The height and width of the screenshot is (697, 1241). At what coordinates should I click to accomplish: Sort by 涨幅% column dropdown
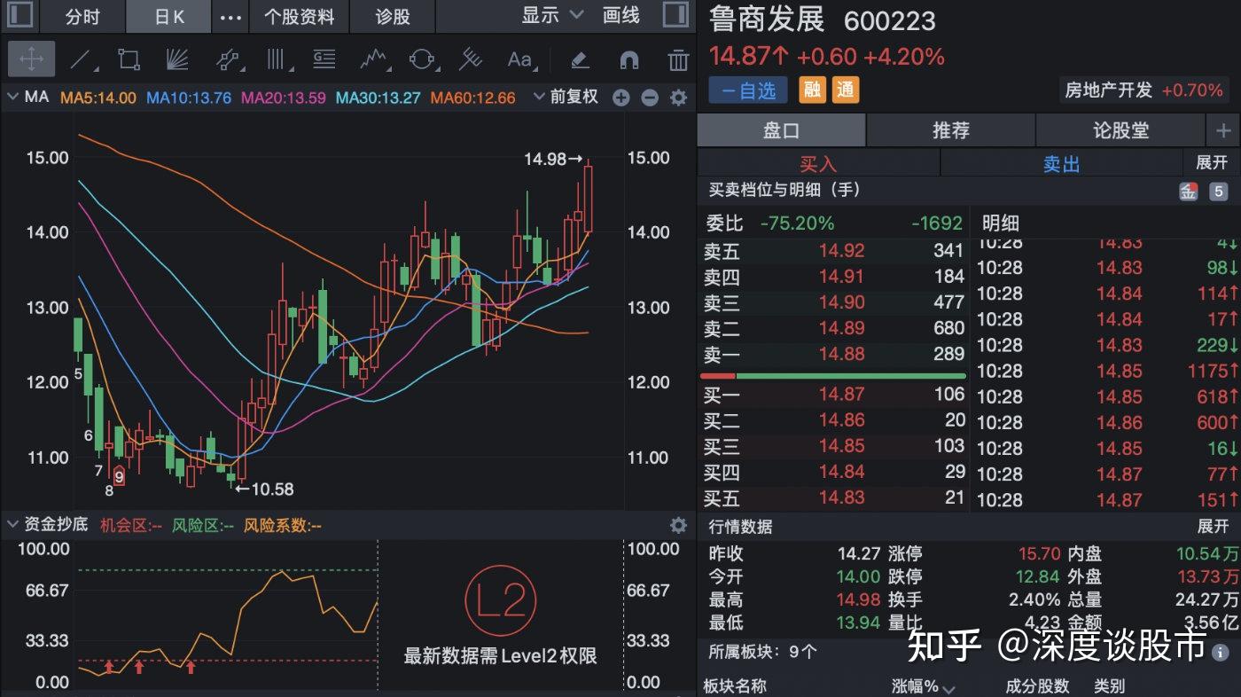923,686
